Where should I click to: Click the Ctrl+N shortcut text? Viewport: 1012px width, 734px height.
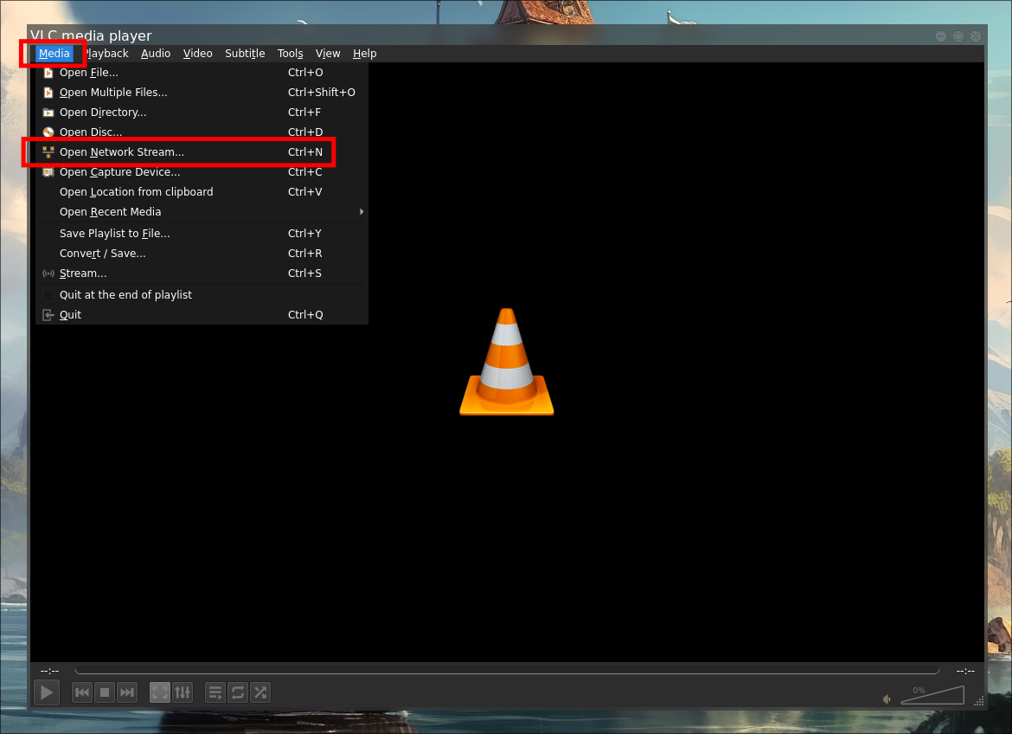(305, 152)
